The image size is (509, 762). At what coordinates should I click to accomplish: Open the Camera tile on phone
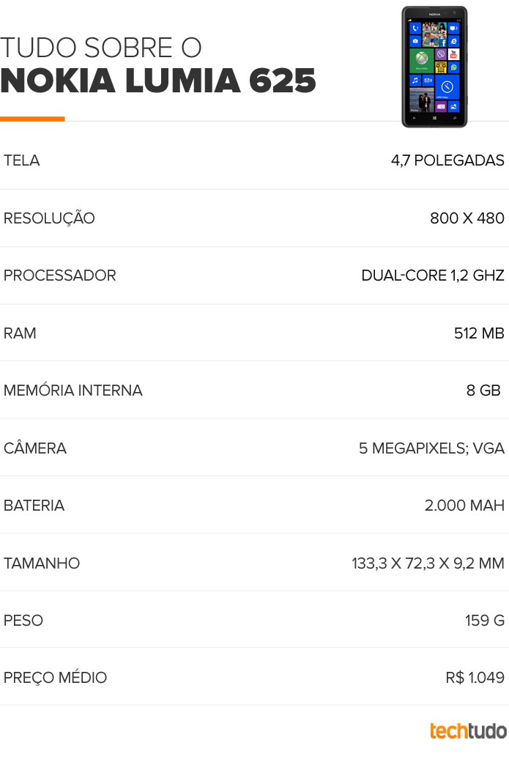pos(415,41)
